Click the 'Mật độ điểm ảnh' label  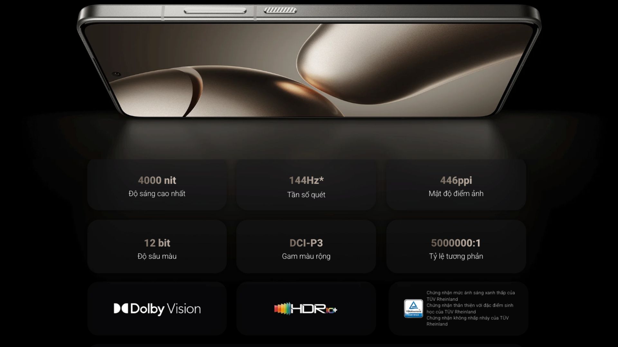[456, 193]
